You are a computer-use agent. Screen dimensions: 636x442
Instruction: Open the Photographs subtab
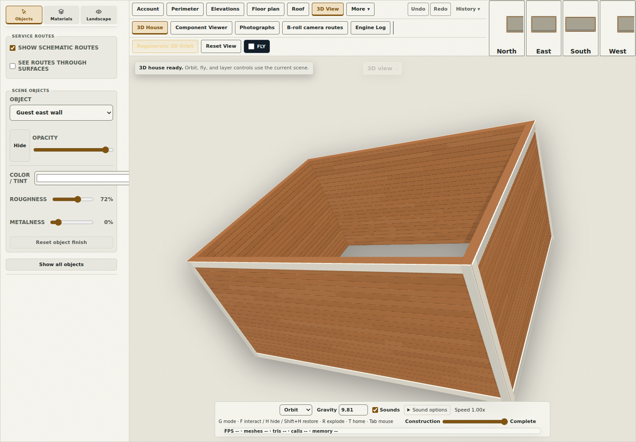pyautogui.click(x=257, y=28)
